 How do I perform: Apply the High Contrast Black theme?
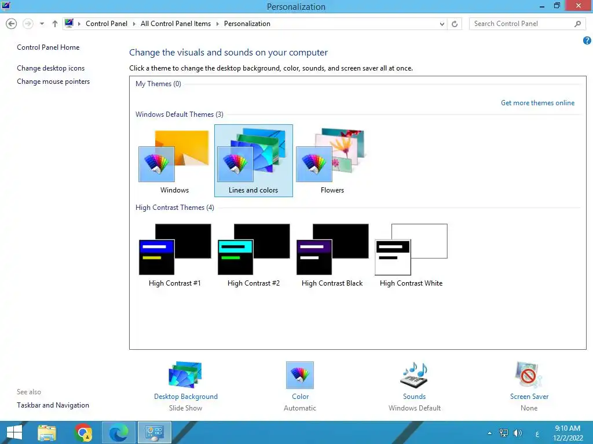coord(332,255)
